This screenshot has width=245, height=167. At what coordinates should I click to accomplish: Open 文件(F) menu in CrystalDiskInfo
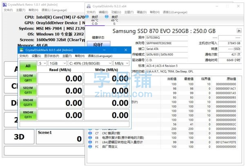pyautogui.click(x=91, y=12)
